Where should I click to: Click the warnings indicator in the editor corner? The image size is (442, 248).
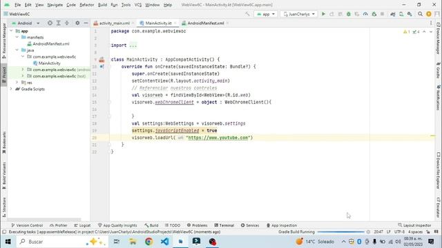pyautogui.click(x=407, y=32)
